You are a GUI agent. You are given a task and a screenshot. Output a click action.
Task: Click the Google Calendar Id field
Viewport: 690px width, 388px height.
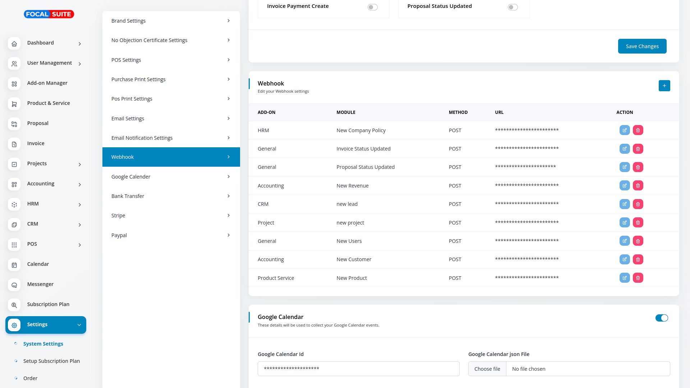[x=358, y=369]
